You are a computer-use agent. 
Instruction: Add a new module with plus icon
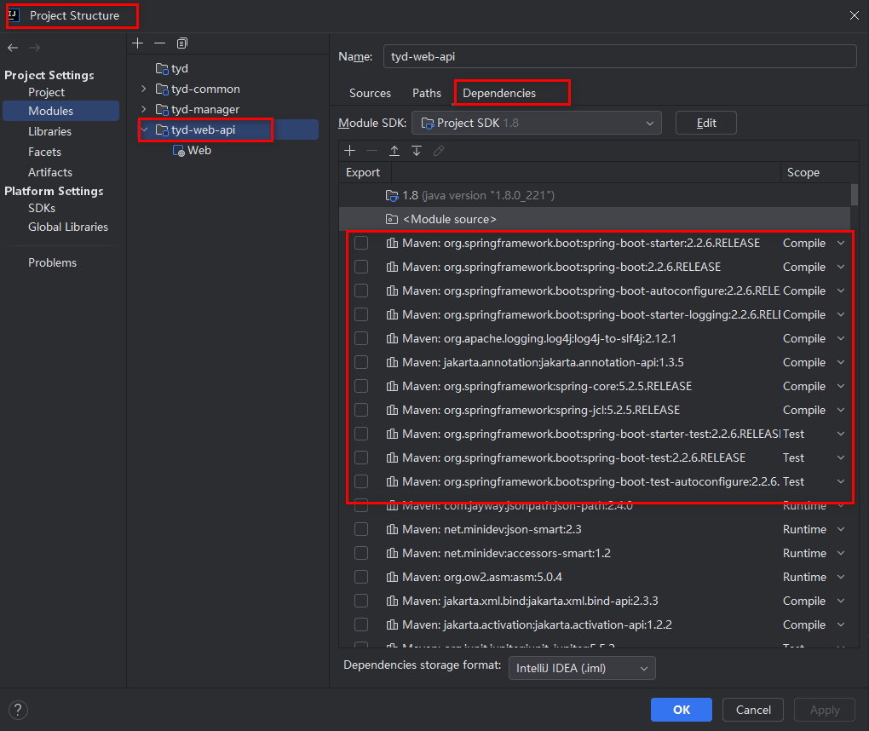[x=137, y=43]
